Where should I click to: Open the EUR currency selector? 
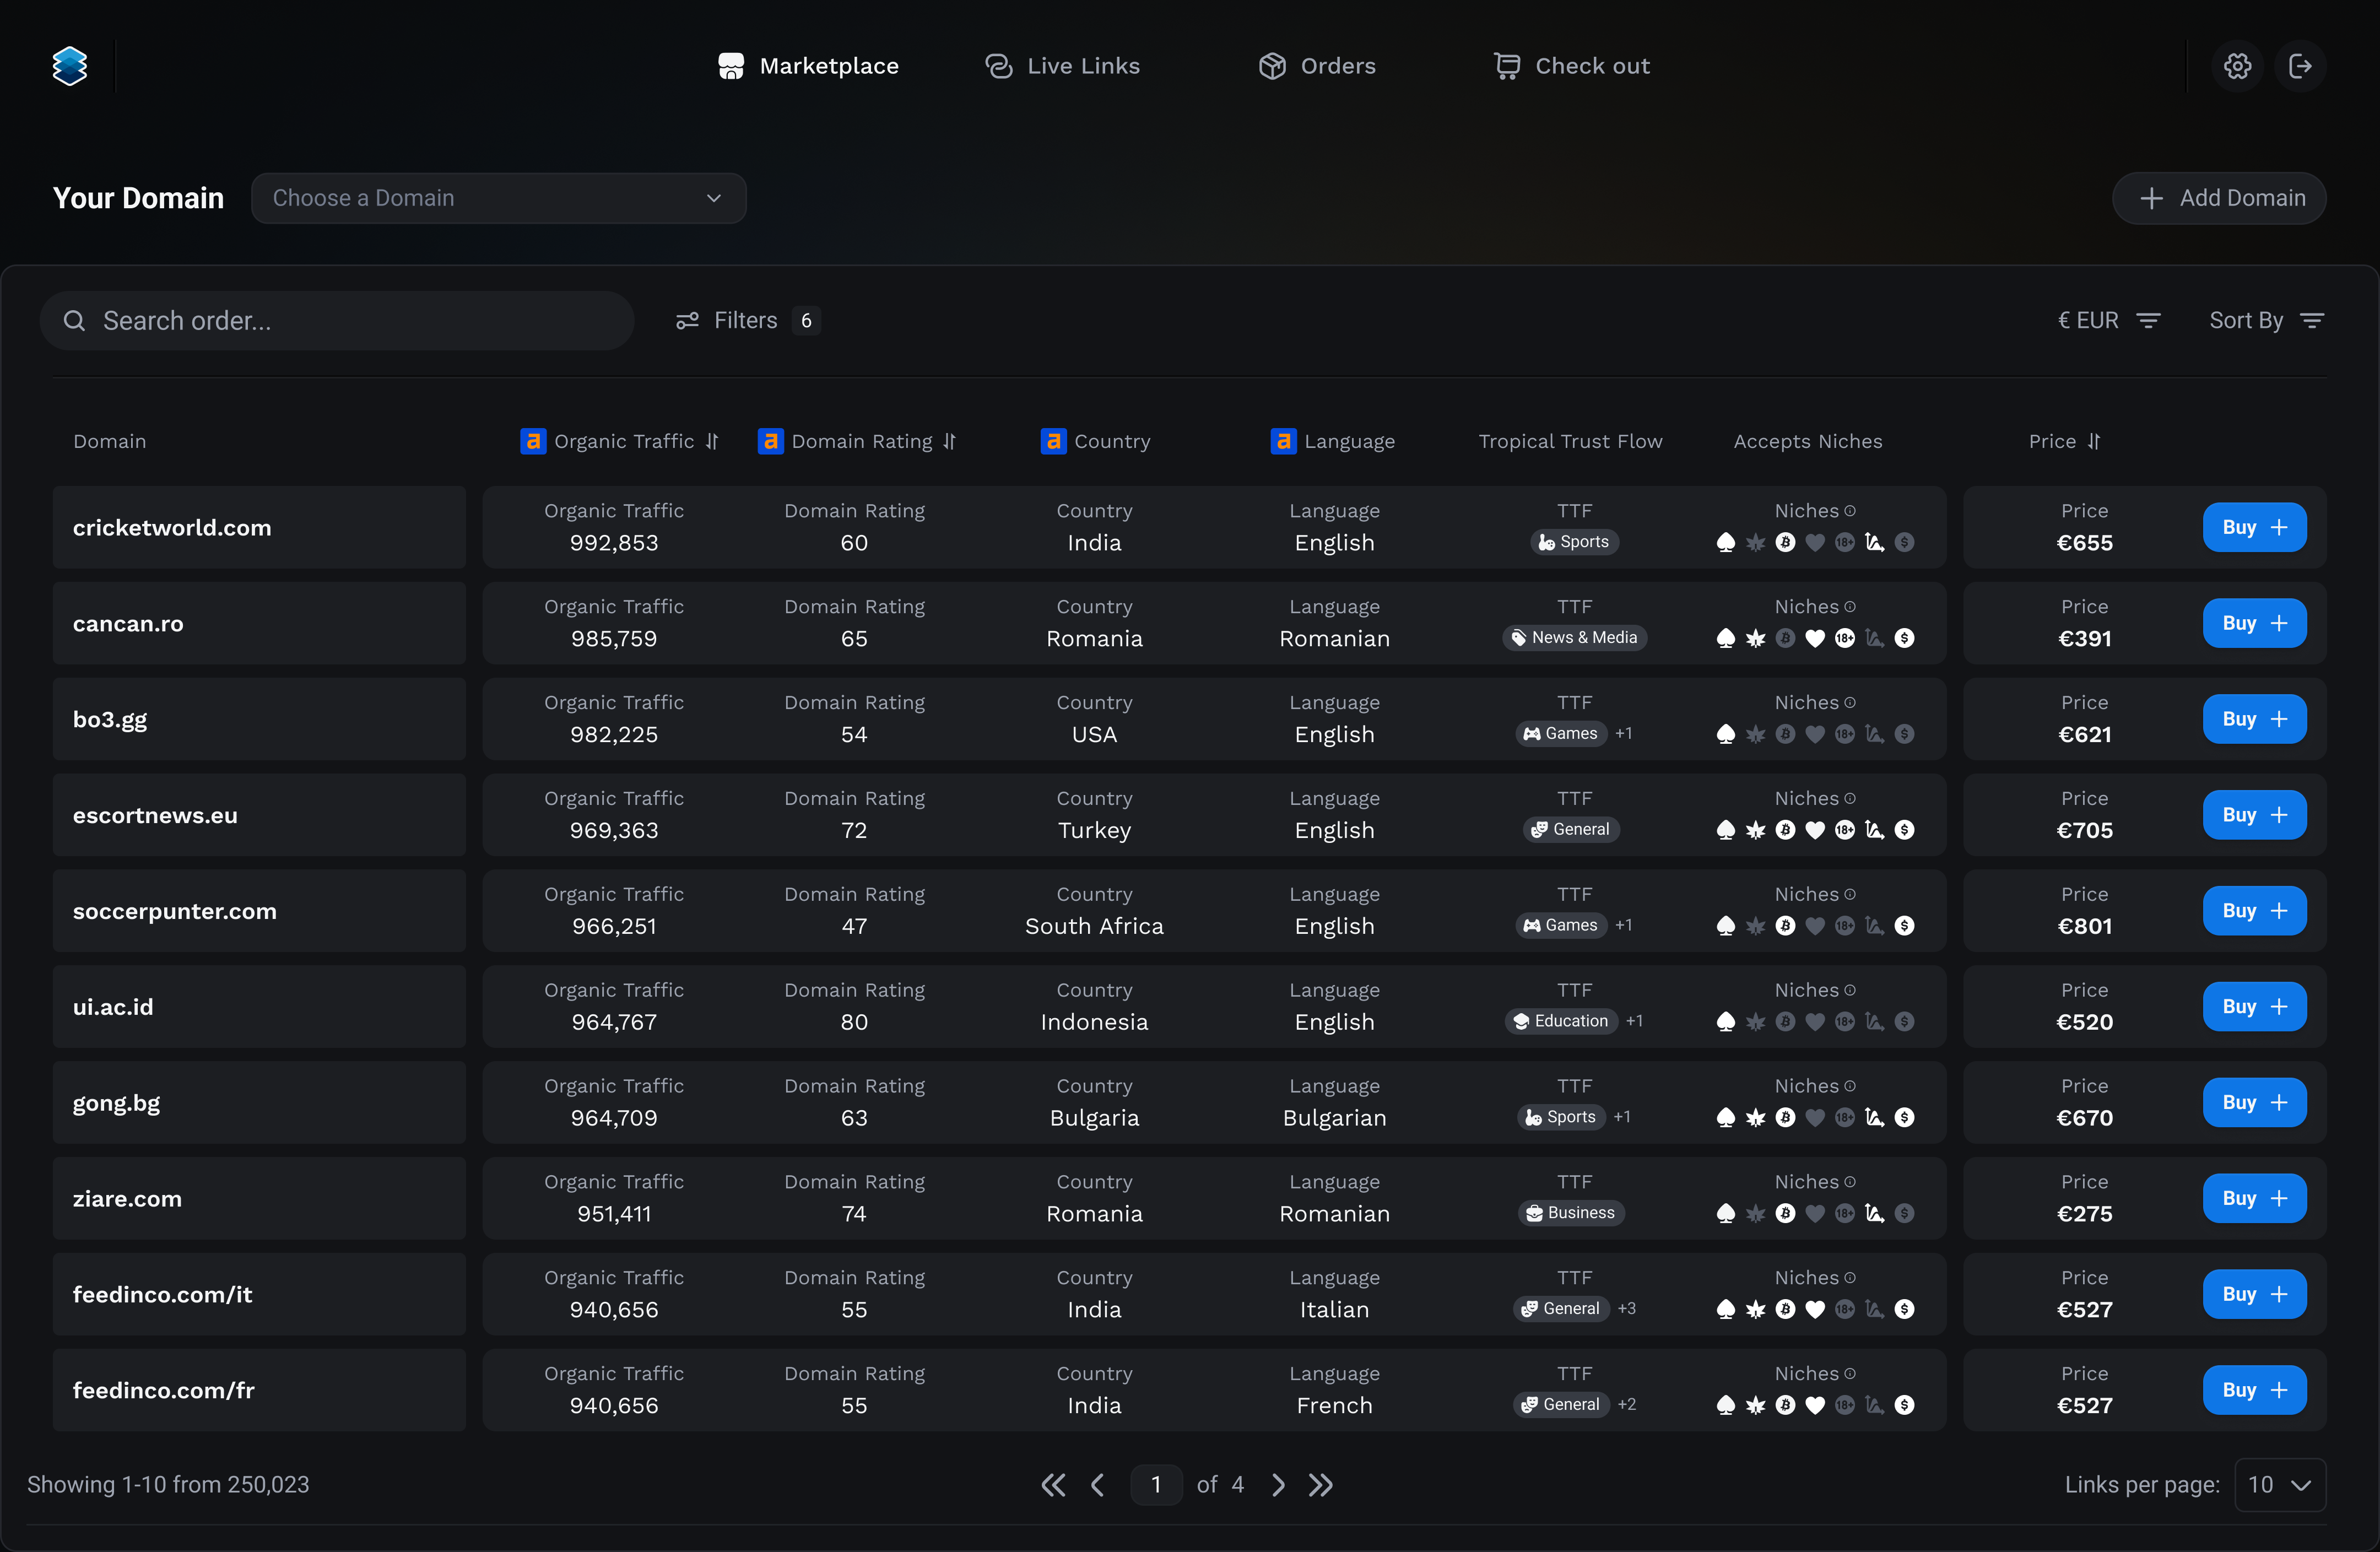coord(2109,320)
